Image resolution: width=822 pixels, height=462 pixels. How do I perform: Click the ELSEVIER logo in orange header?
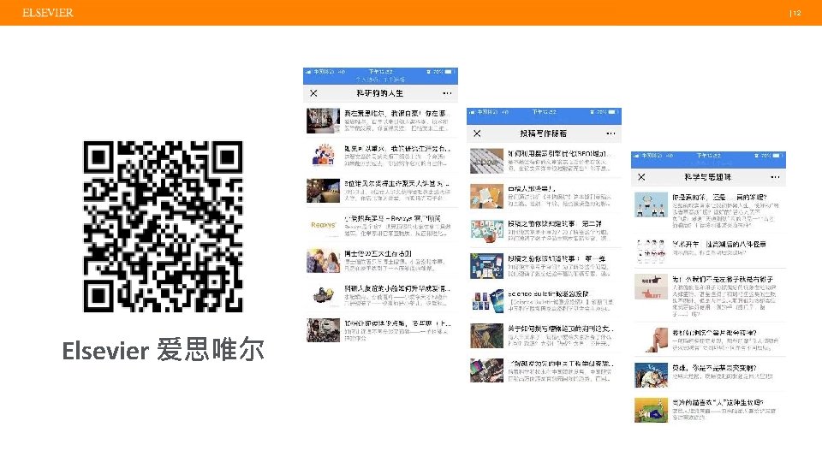[48, 13]
